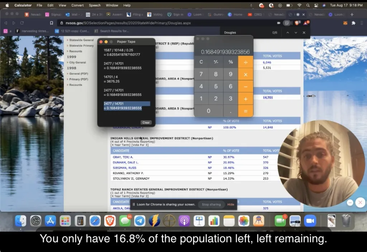Click the Wi-Fi icon in the menu bar
The width and height of the screenshot is (367, 252).
click(x=299, y=5)
